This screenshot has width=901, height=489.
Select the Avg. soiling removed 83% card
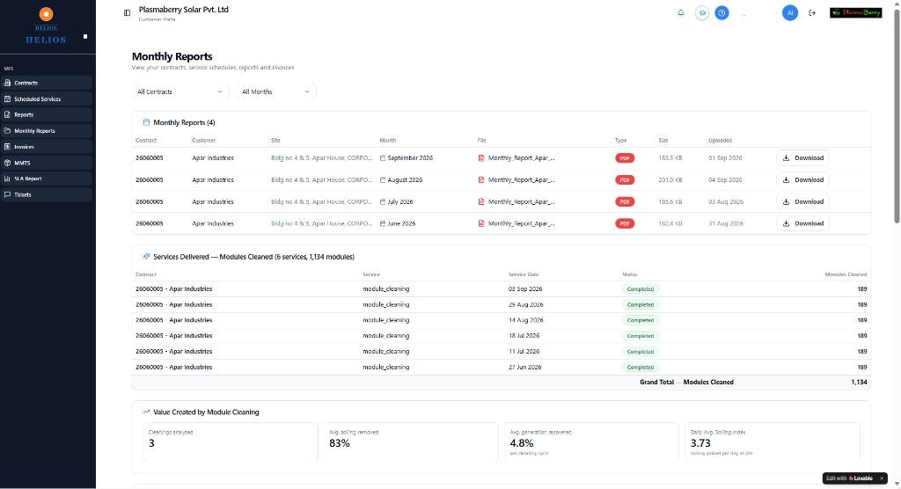pos(410,442)
